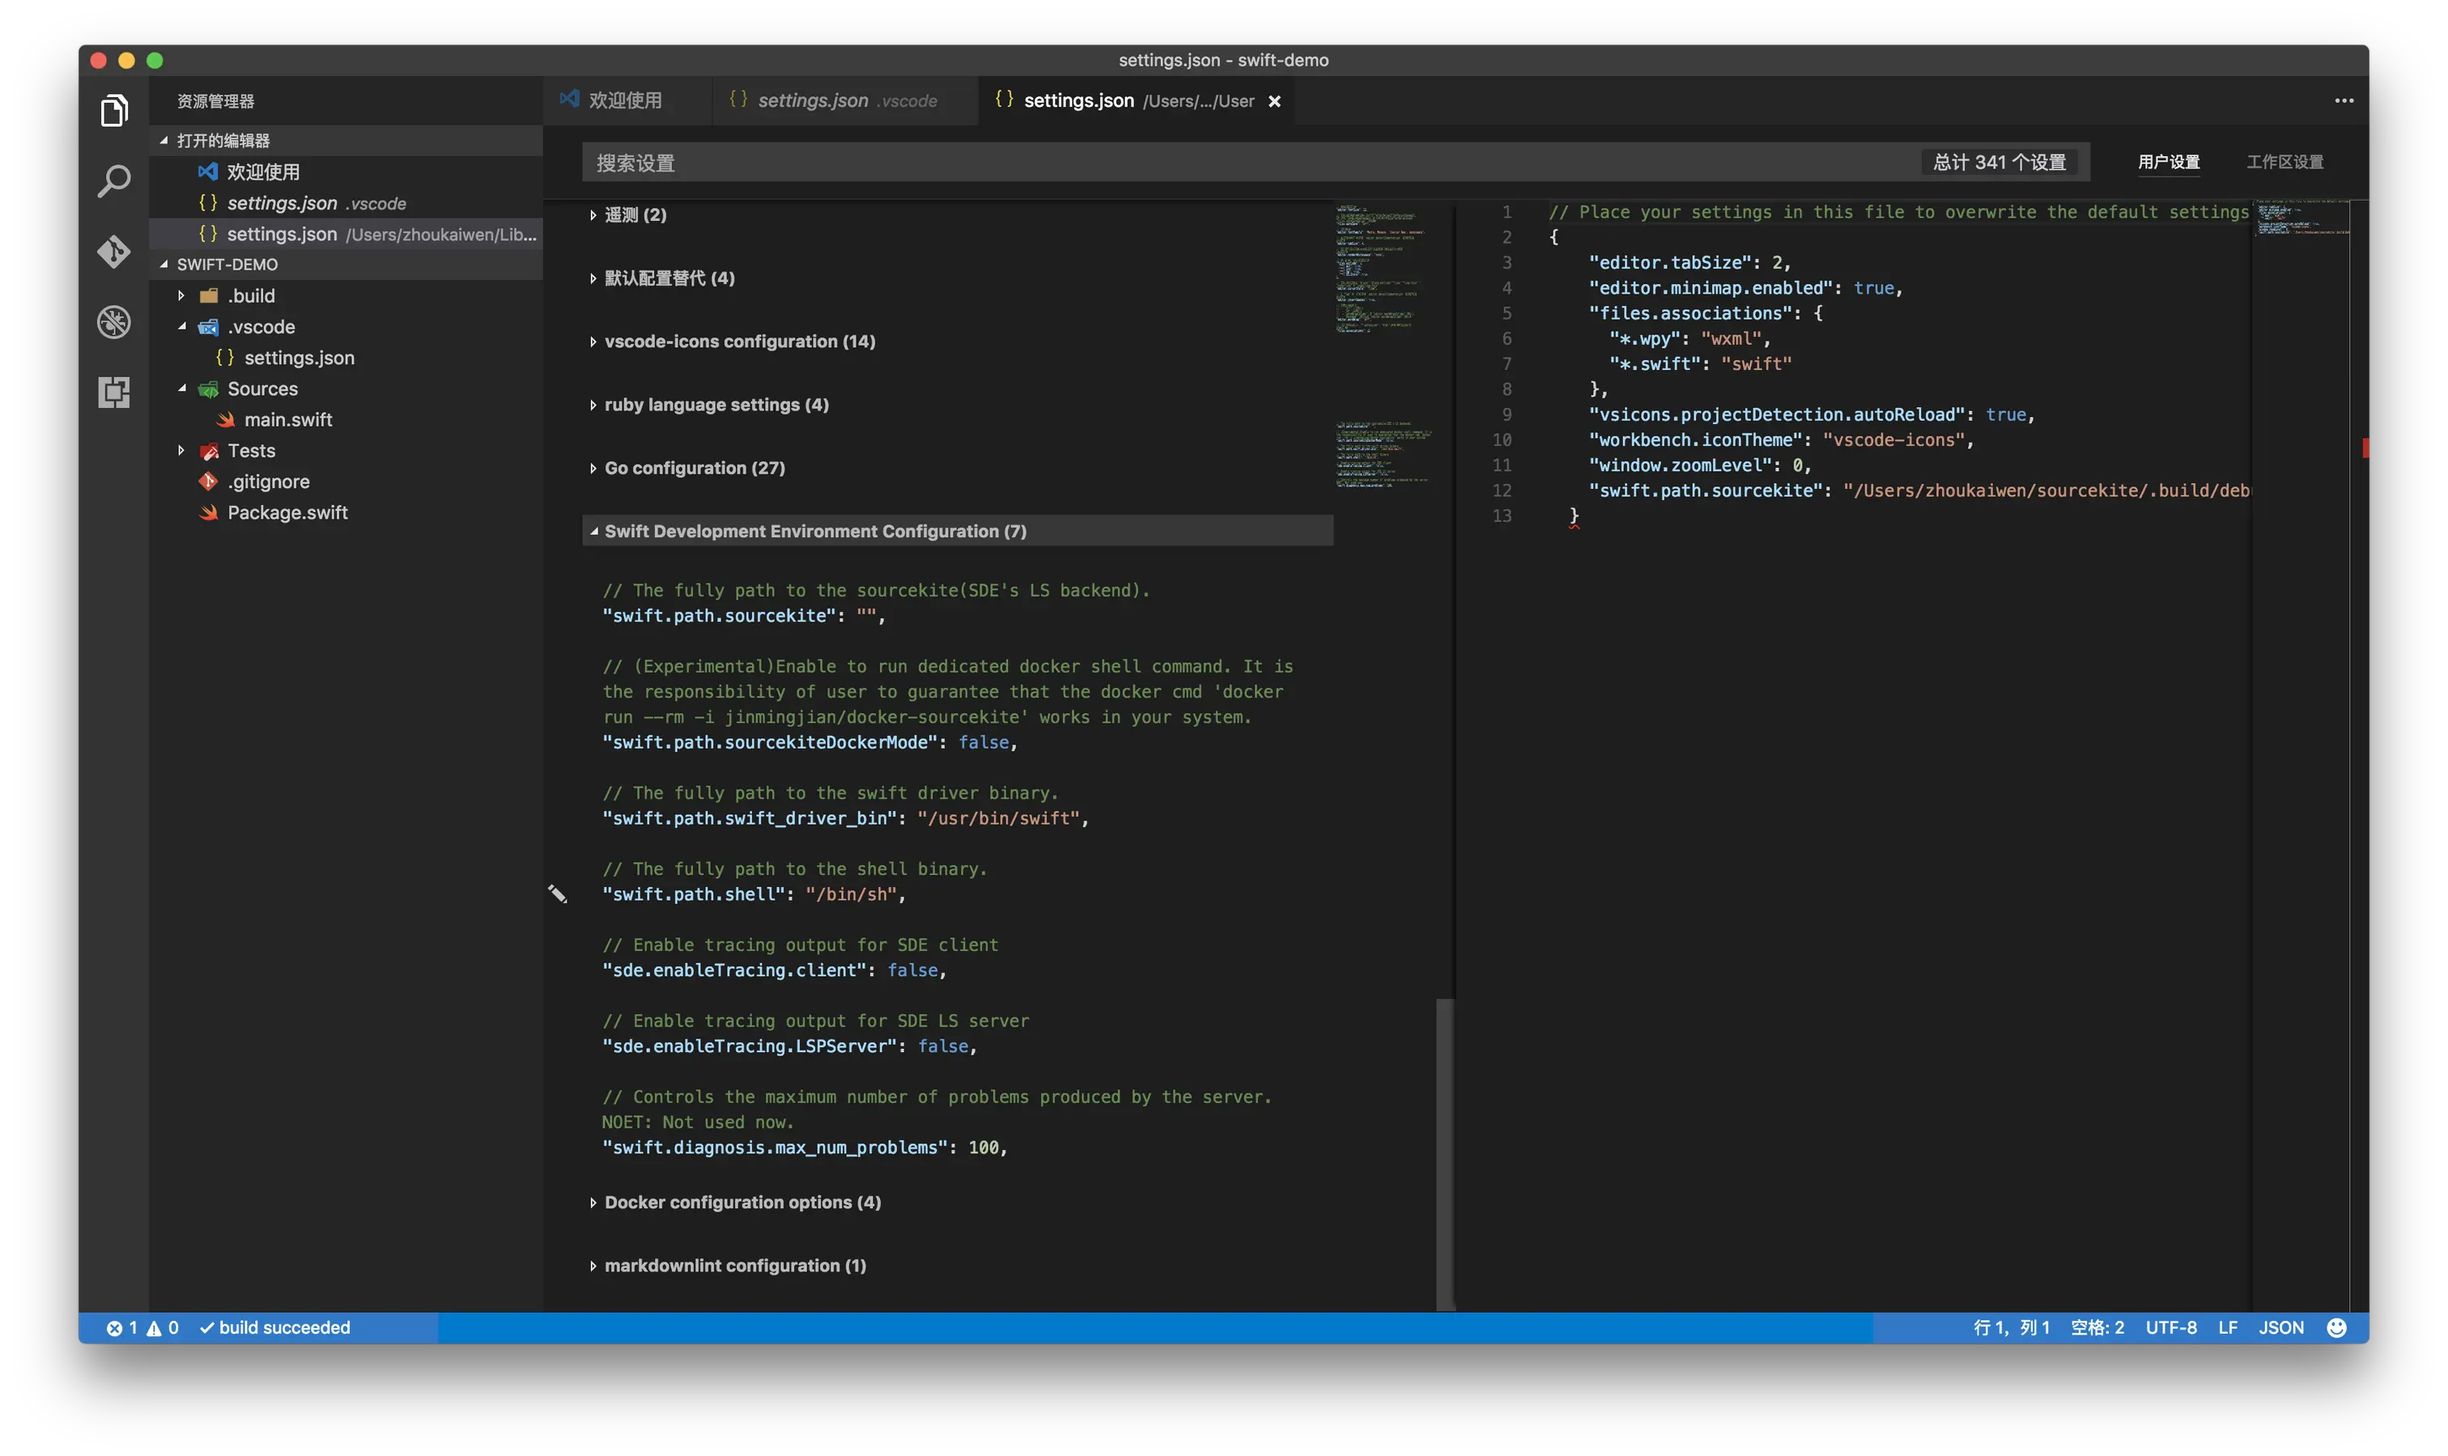Screen dimensions: 2448x1456
Task: Open the Extensions sidebar icon
Action: [x=114, y=392]
